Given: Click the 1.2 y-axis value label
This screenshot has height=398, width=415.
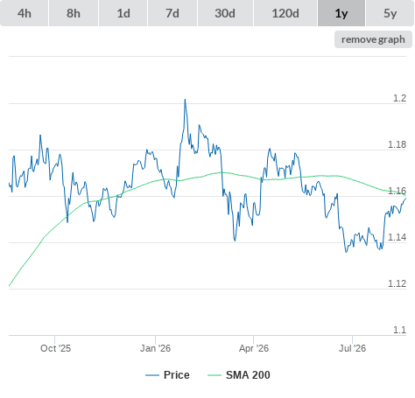Looking at the screenshot, I should tap(399, 98).
